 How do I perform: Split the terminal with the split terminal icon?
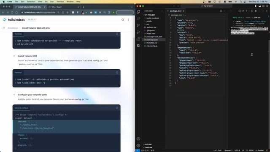(x=252, y=11)
